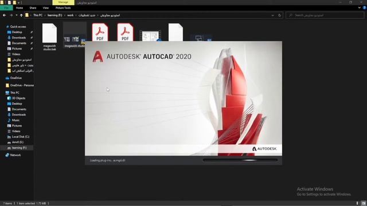Open the Help question mark icon
Image resolution: width=367 pixels, height=206 pixels.
[x=364, y=7]
